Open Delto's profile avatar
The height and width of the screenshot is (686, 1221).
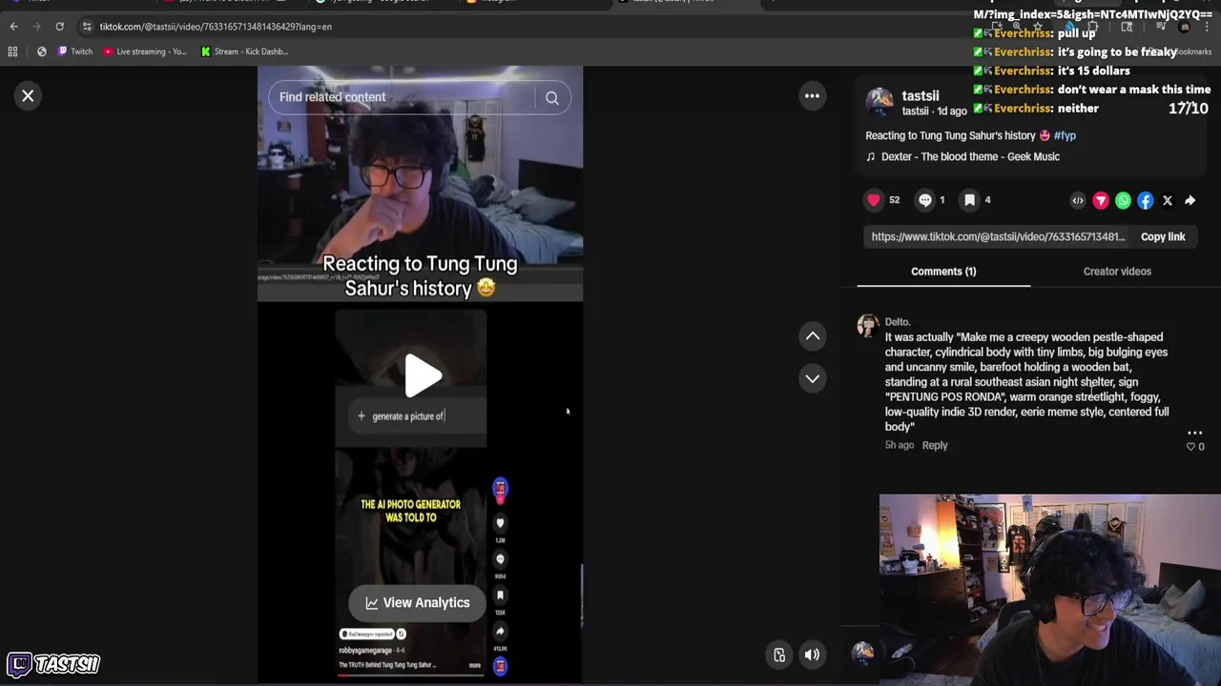click(x=867, y=326)
